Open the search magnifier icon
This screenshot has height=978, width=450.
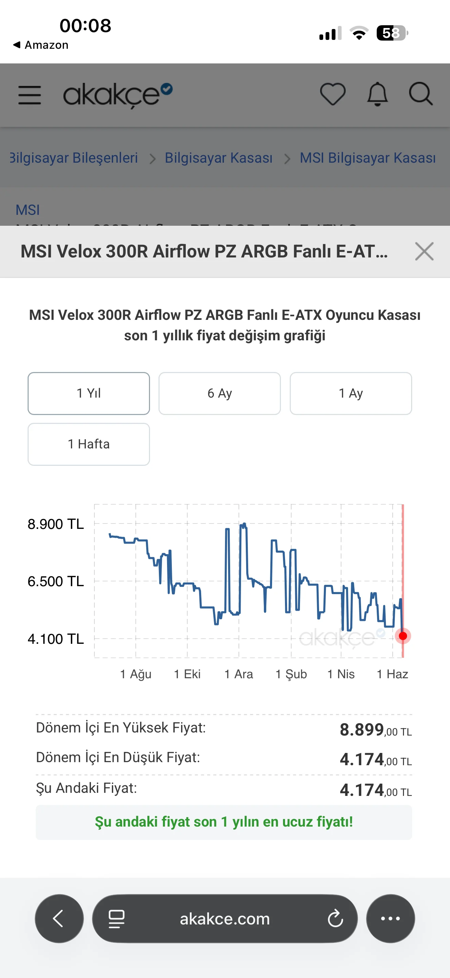[x=421, y=93]
